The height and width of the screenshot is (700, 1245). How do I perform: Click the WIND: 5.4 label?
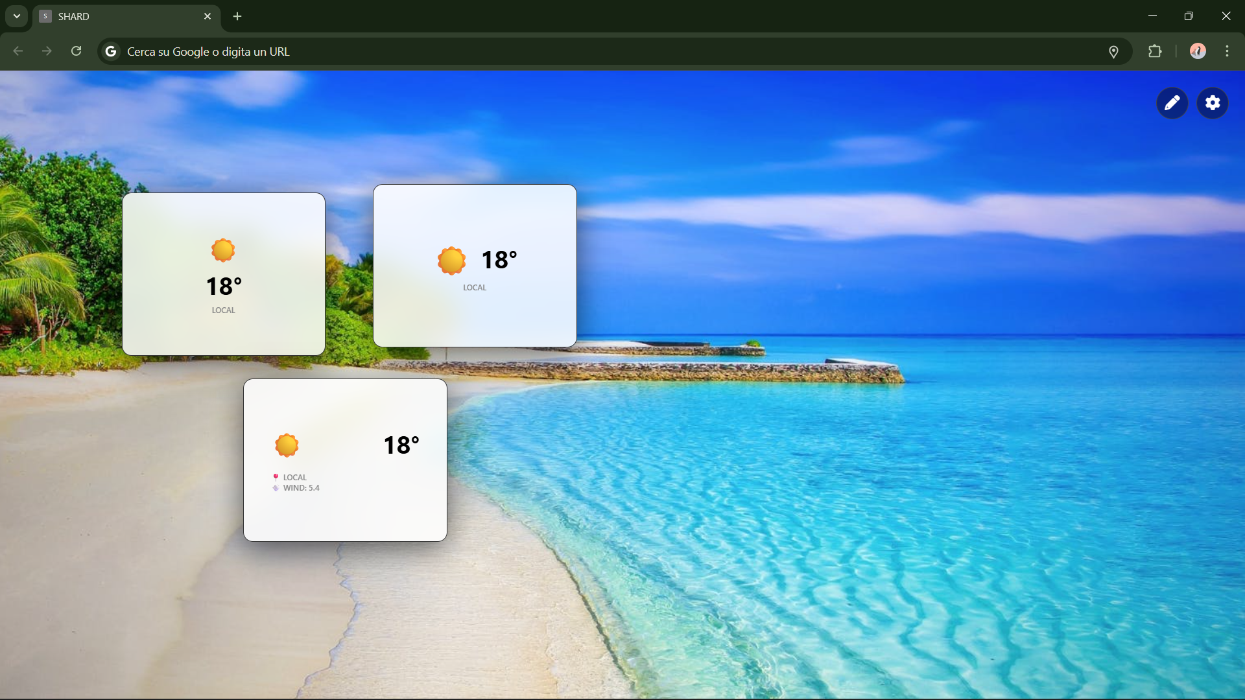301,488
